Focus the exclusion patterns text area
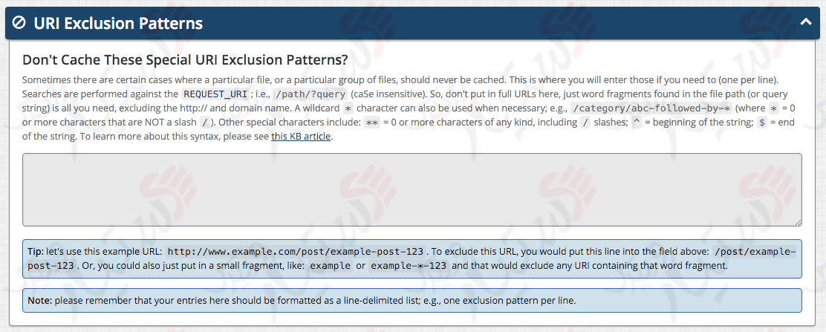Screen dimensions: 826x332 click(412, 189)
